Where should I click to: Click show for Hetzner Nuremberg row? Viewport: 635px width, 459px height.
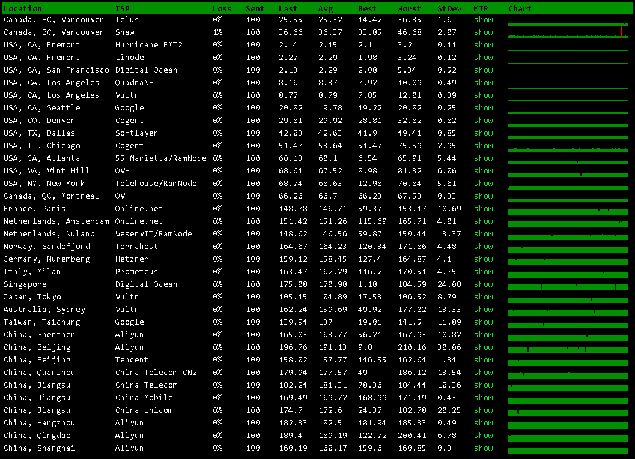pyautogui.click(x=483, y=259)
